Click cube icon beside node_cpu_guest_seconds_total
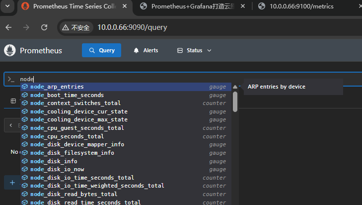The image size is (362, 205). pyautogui.click(x=25, y=128)
